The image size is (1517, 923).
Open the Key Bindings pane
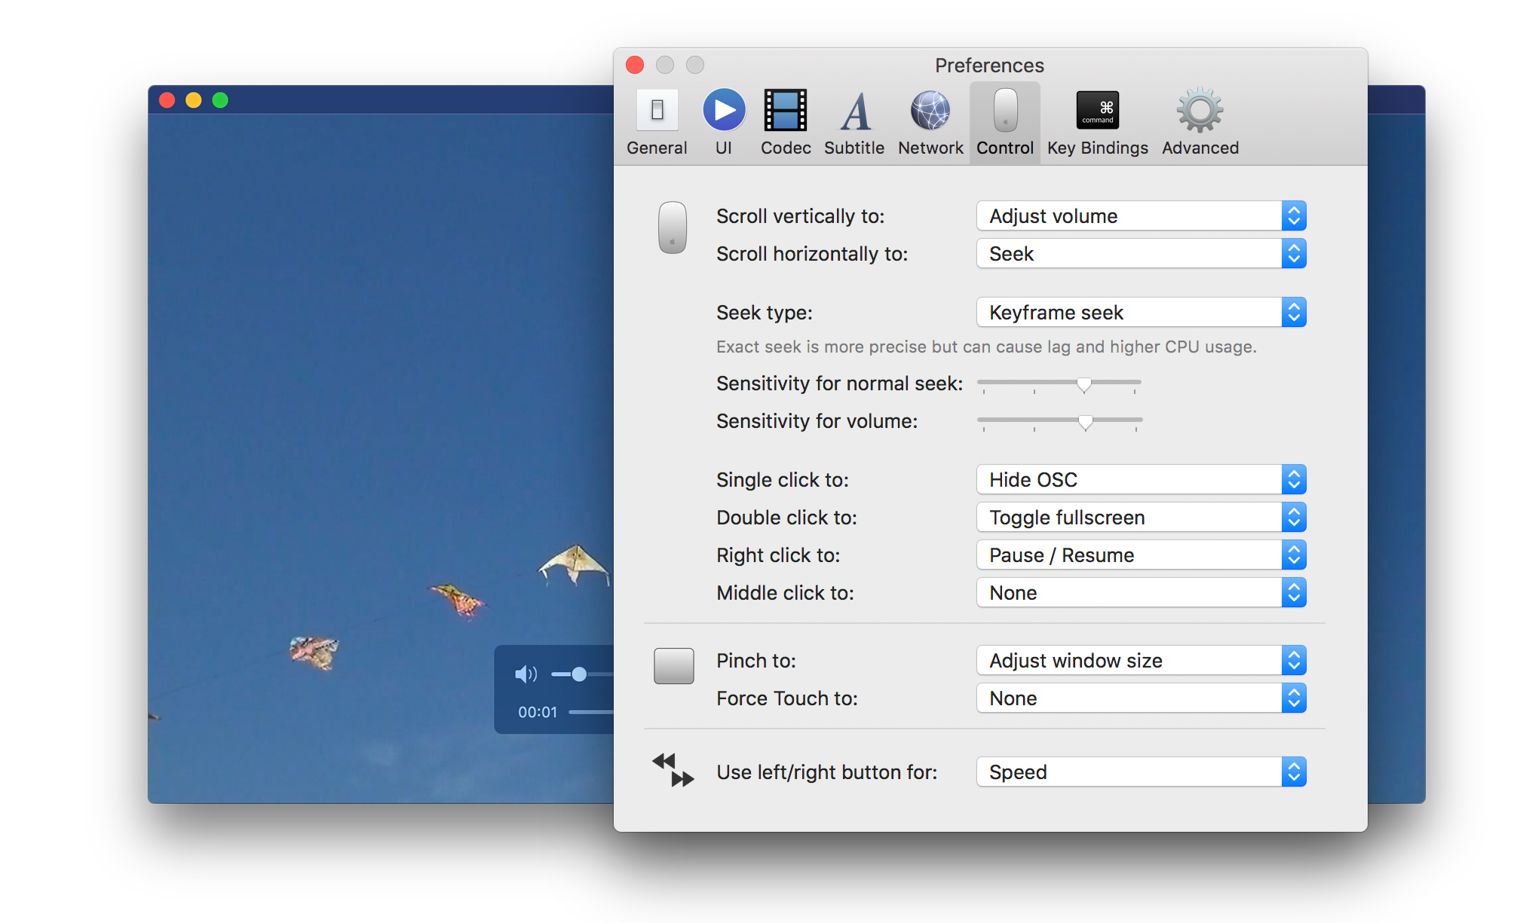click(1097, 123)
